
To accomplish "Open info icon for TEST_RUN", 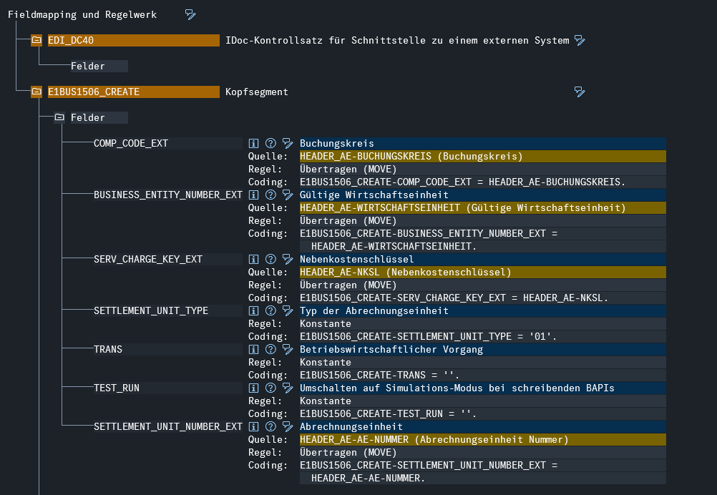I will click(x=253, y=388).
